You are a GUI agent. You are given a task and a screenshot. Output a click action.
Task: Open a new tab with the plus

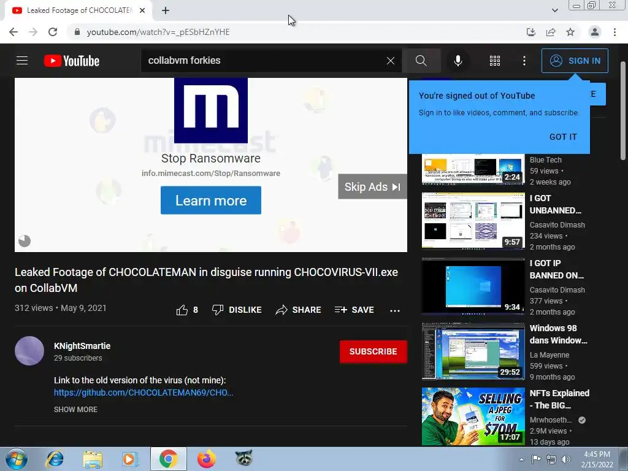tap(166, 11)
